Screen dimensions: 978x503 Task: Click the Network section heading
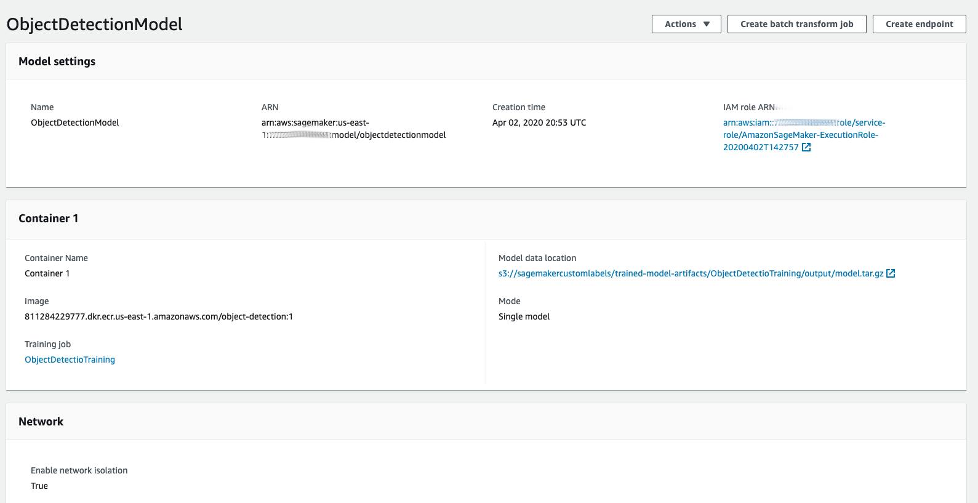coord(41,422)
